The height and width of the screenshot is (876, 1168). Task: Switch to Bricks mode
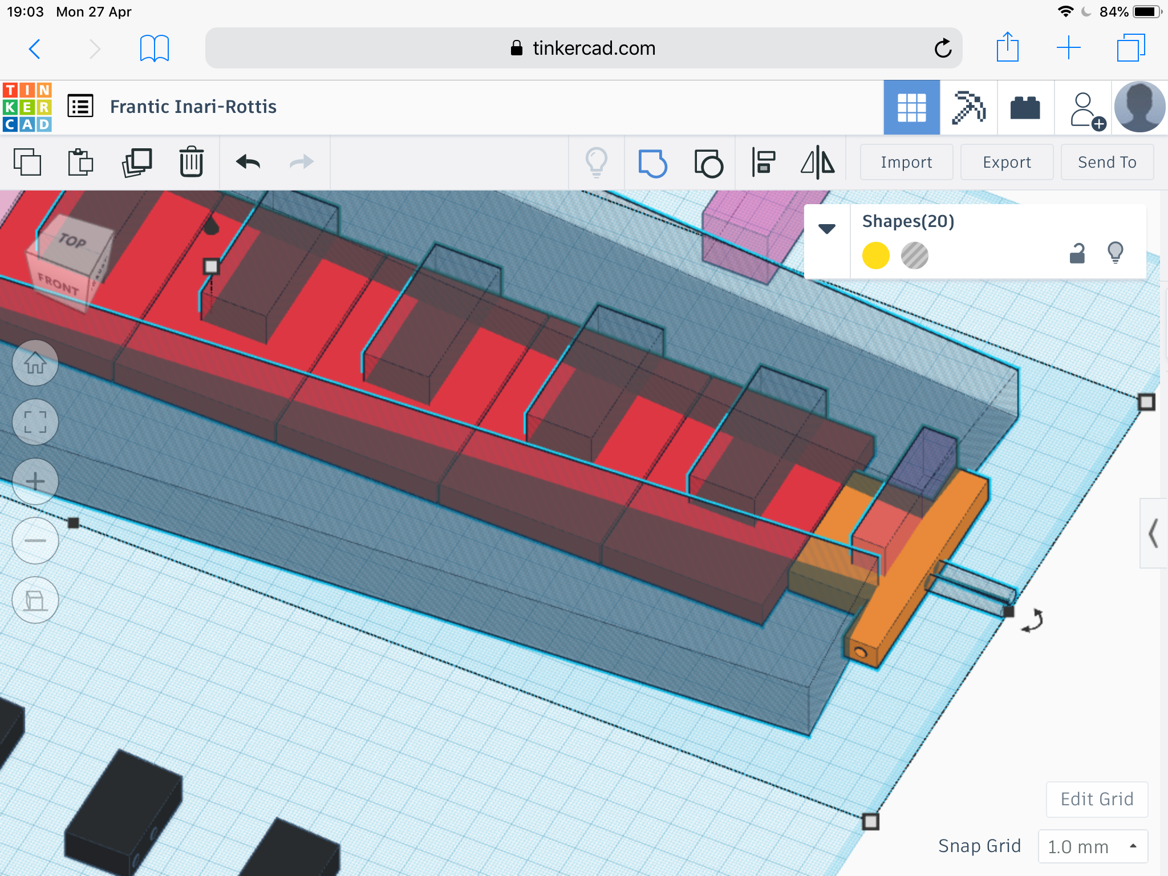pyautogui.click(x=1025, y=107)
